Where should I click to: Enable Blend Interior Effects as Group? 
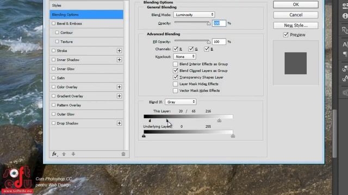[x=175, y=64]
